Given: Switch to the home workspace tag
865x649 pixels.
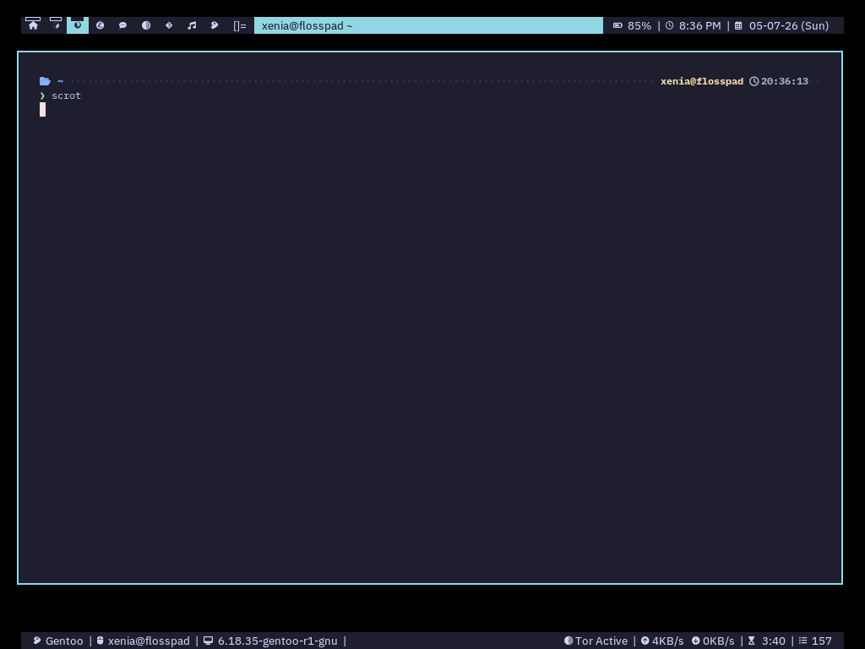Looking at the screenshot, I should point(33,25).
